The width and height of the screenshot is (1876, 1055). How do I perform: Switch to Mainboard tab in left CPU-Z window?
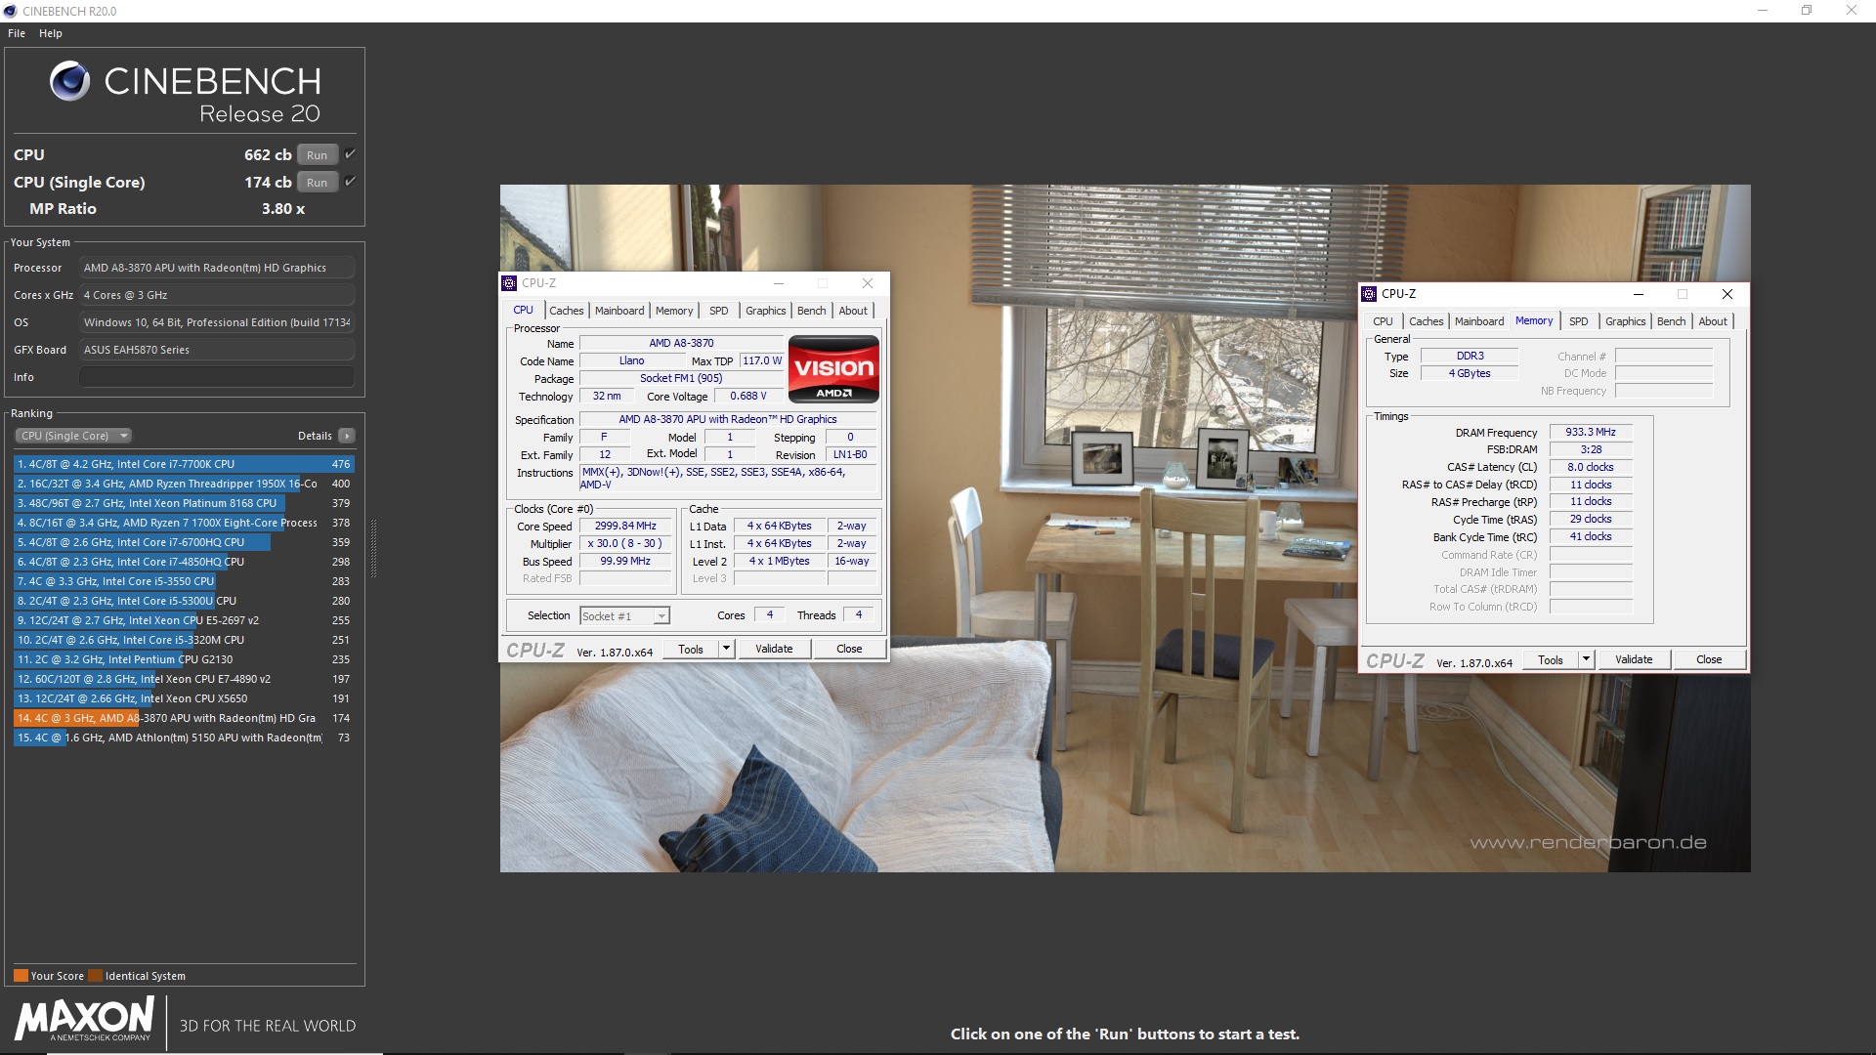click(x=619, y=311)
